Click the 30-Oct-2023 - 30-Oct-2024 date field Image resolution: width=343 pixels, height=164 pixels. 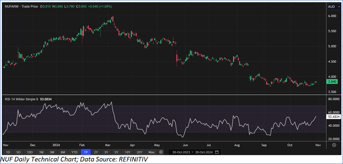click(x=195, y=152)
